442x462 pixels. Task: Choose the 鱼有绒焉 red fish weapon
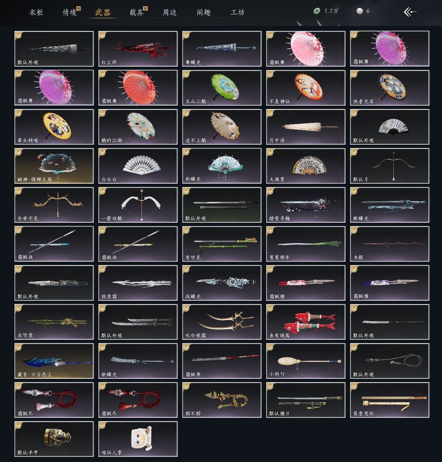click(306, 322)
